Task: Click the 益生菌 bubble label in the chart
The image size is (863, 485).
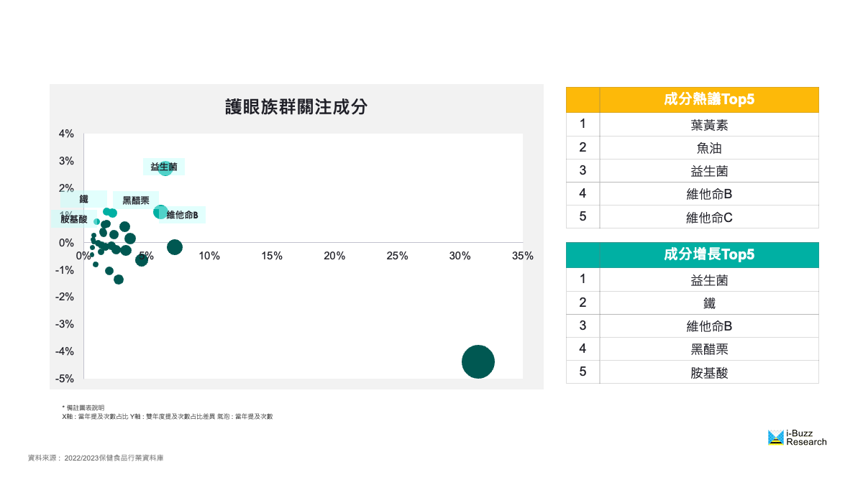Action: point(163,167)
